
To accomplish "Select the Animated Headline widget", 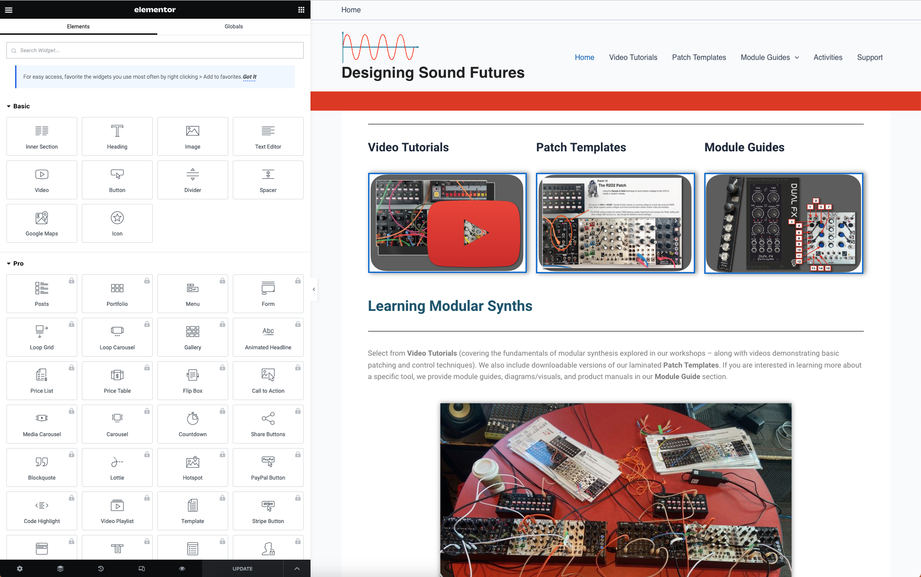I will pos(268,337).
